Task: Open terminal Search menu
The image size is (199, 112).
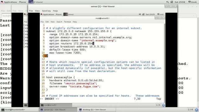Action: 59,22
